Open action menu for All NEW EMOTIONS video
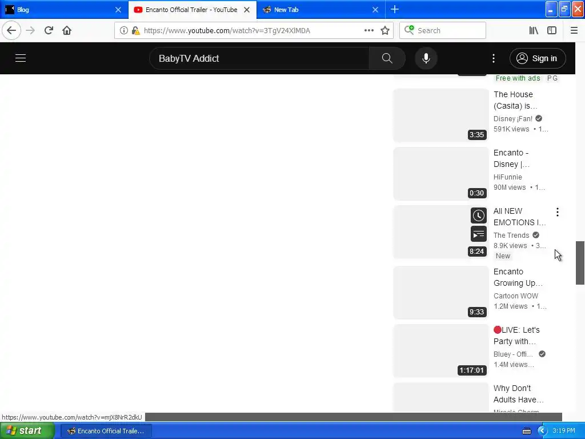The height and width of the screenshot is (439, 585). 558,213
